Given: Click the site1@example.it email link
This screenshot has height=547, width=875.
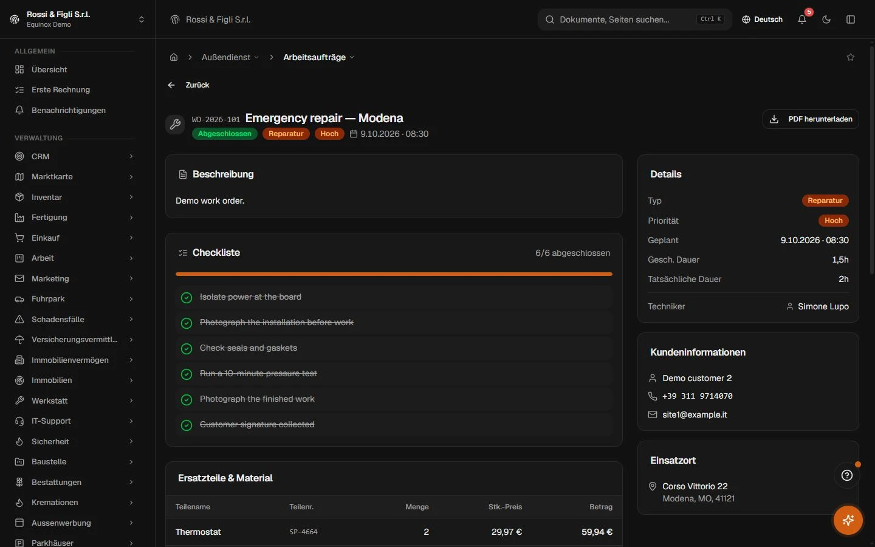Looking at the screenshot, I should click(x=695, y=415).
